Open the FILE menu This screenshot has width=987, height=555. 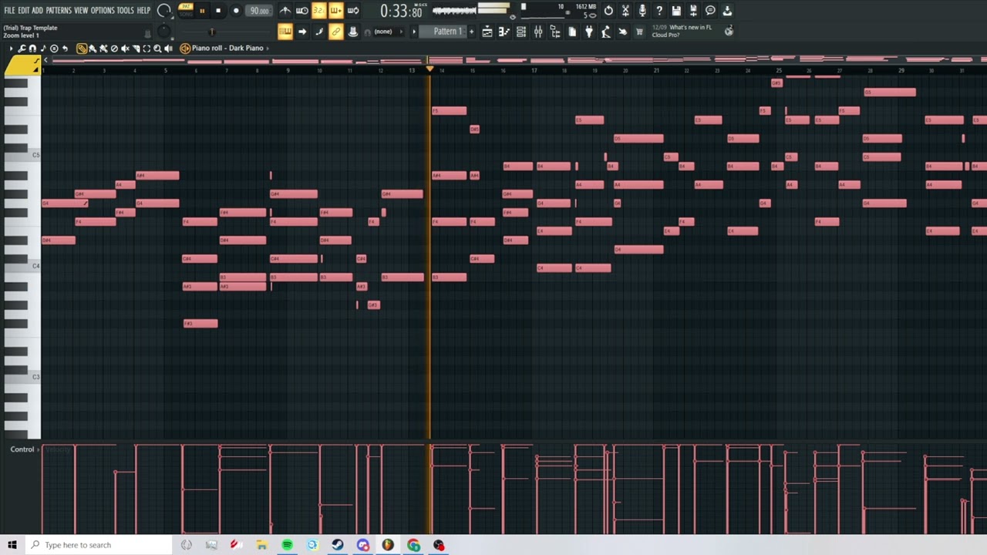[x=9, y=11]
